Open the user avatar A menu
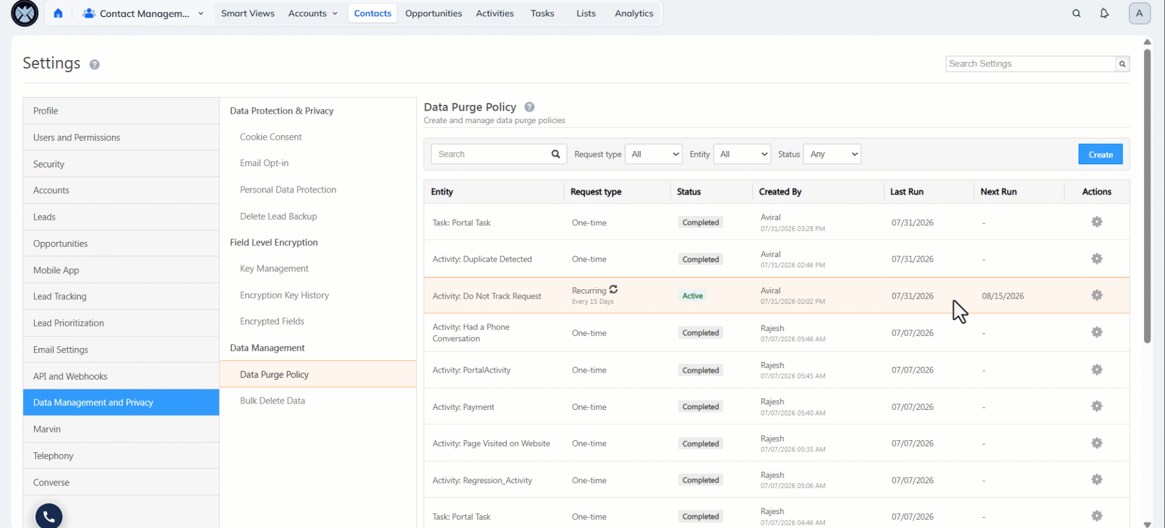Viewport: 1165px width, 528px height. tap(1140, 13)
